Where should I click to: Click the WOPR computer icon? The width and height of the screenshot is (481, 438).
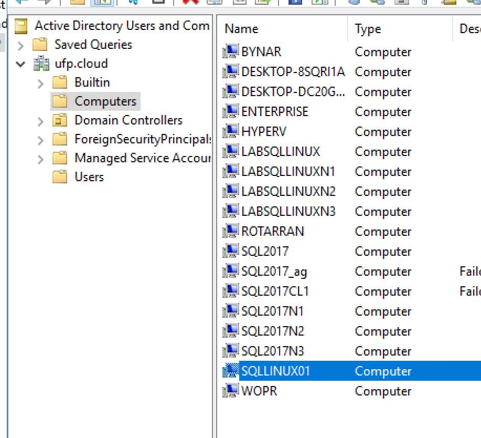(231, 391)
